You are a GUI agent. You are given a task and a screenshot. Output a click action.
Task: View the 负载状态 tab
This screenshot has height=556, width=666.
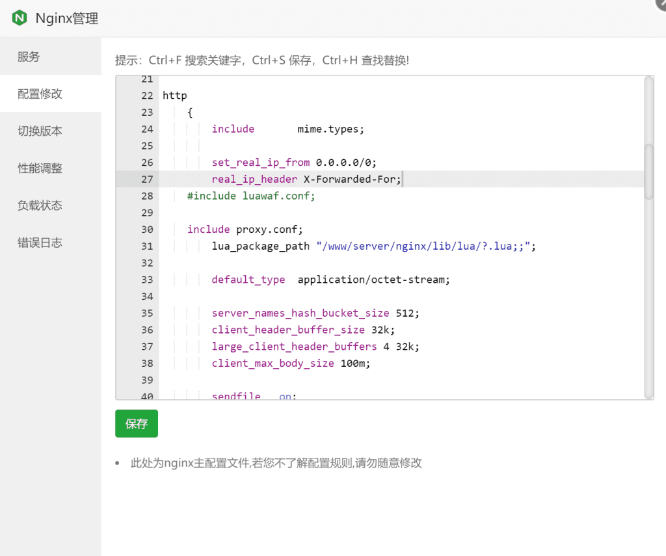[40, 205]
